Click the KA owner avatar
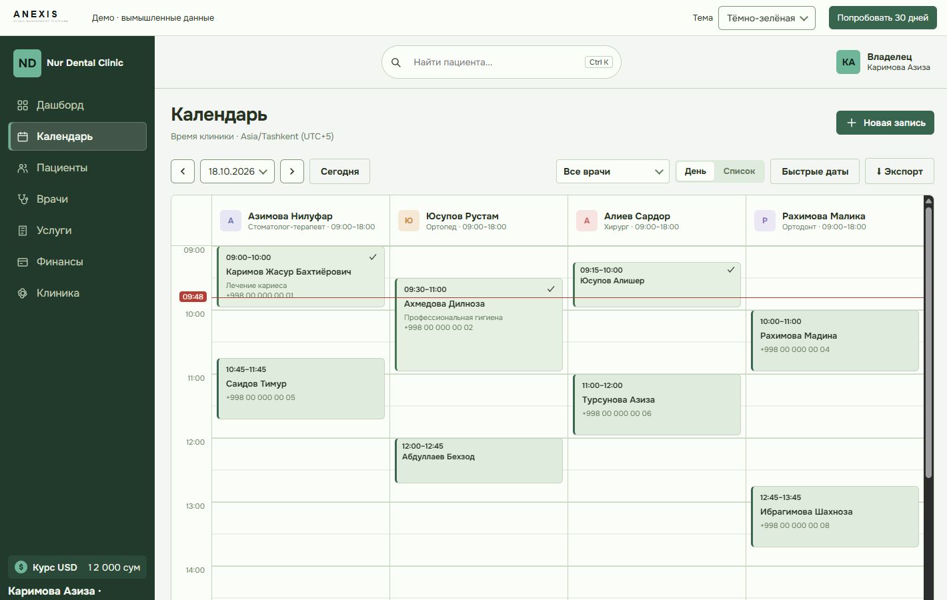This screenshot has width=947, height=600. (x=848, y=62)
